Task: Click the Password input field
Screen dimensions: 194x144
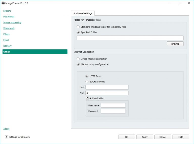Action: click(113, 111)
